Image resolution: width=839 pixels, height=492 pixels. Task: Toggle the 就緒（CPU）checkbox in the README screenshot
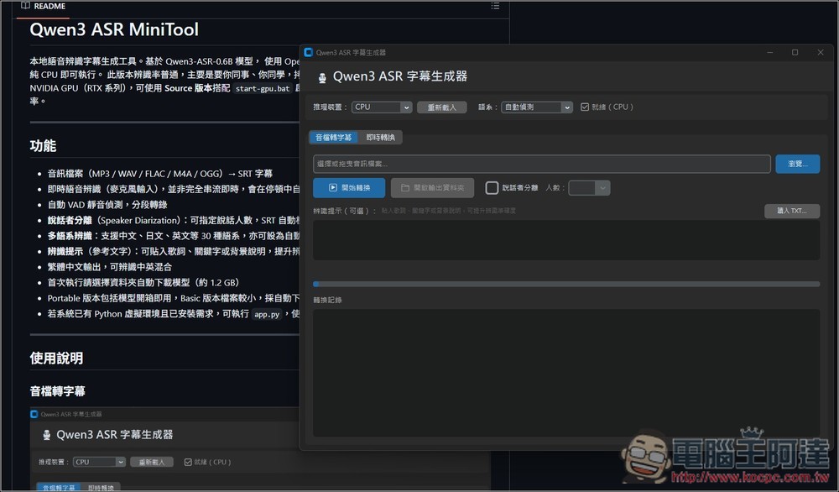[186, 461]
